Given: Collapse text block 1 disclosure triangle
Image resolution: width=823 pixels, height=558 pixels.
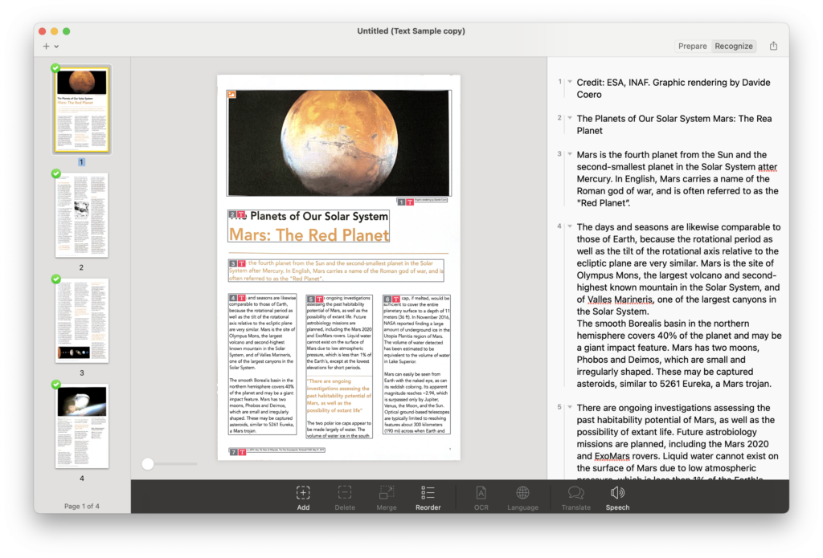Looking at the screenshot, I should [x=570, y=82].
